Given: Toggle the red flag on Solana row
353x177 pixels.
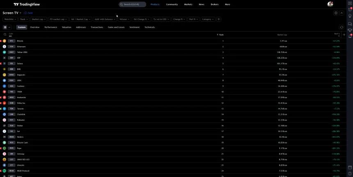Looking at the screenshot, I should click(x=1, y=64).
